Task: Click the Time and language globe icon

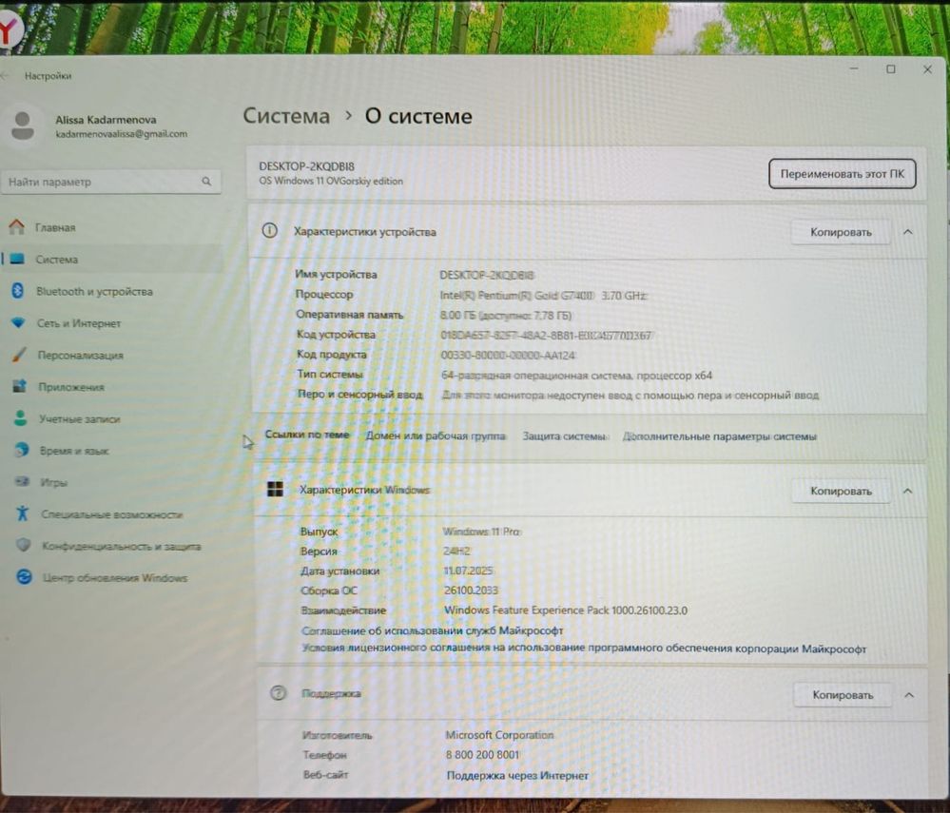Action: pos(22,449)
